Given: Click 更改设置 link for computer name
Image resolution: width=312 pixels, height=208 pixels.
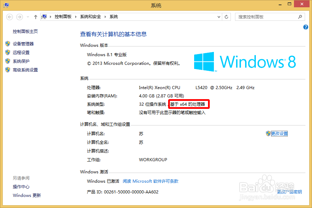Looking at the screenshot, I should click(279, 133).
